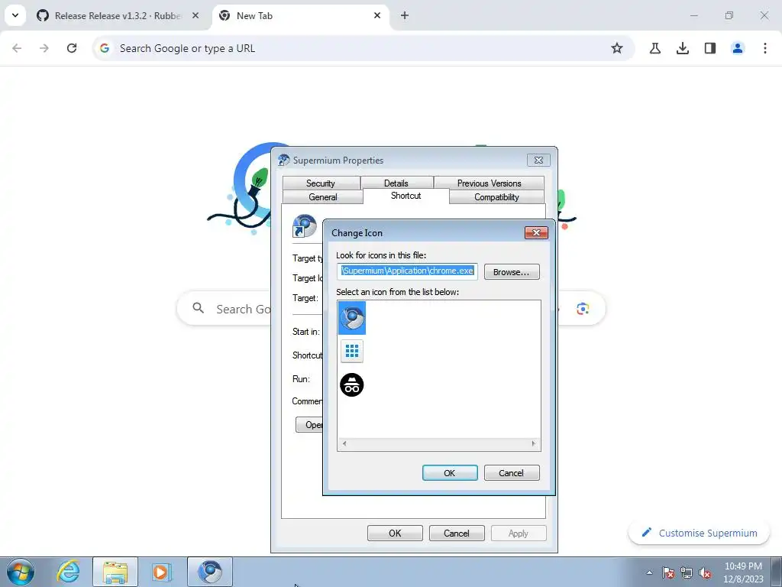
Task: Toggle the side panel icon
Action: coord(710,48)
